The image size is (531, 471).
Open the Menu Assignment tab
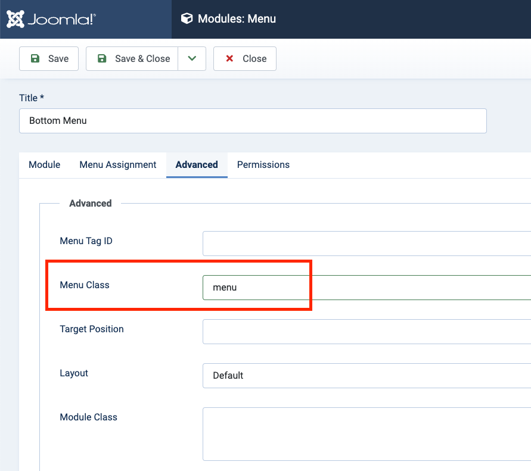(118, 165)
